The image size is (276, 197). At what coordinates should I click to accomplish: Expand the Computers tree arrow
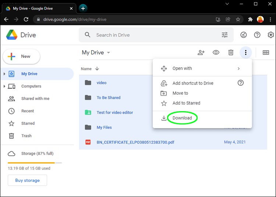coord(4,86)
